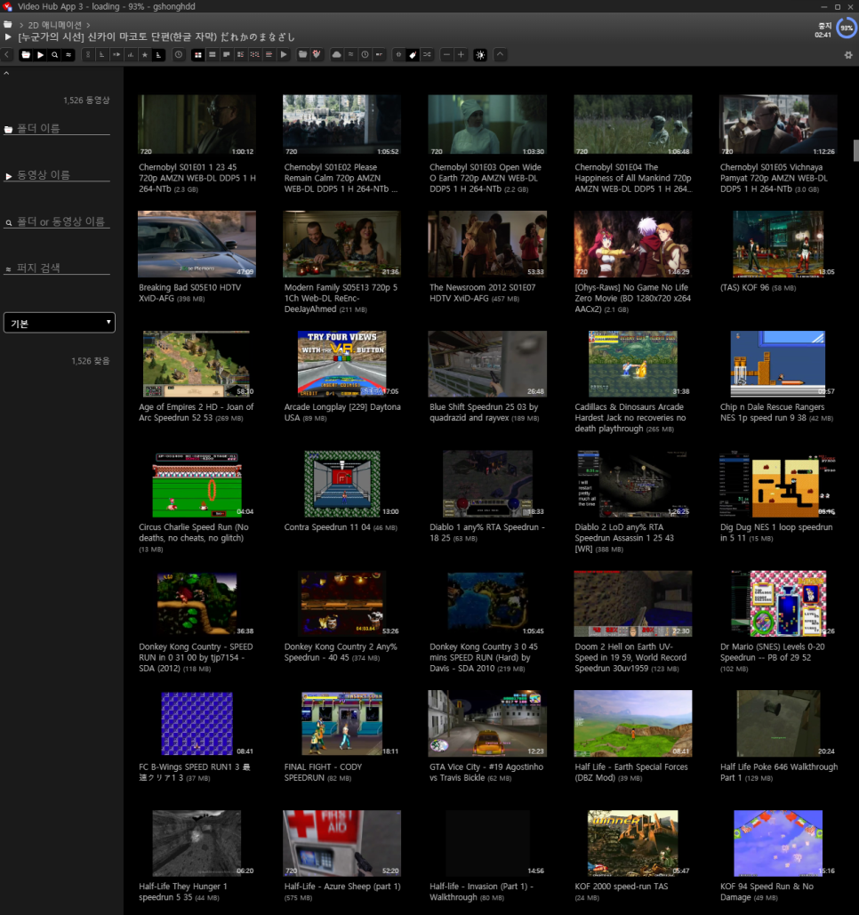This screenshot has width=859, height=915.
Task: Increase thumbnail size with plus button
Action: (461, 54)
